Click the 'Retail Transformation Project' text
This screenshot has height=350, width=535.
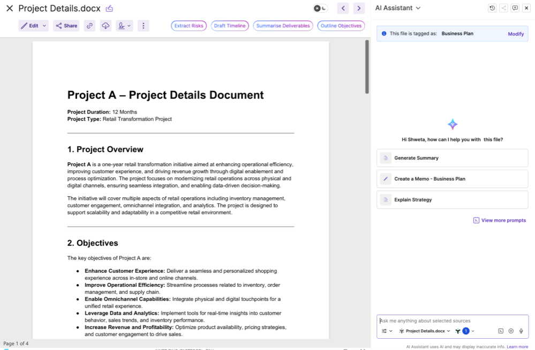[137, 119]
